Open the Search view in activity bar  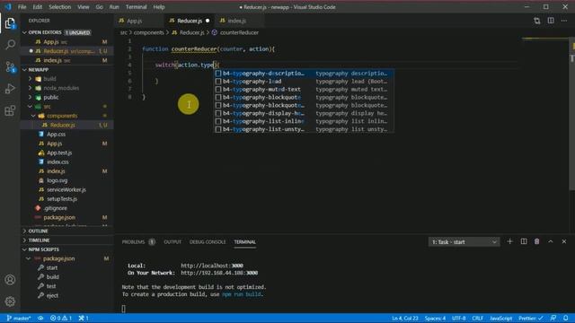[x=10, y=45]
